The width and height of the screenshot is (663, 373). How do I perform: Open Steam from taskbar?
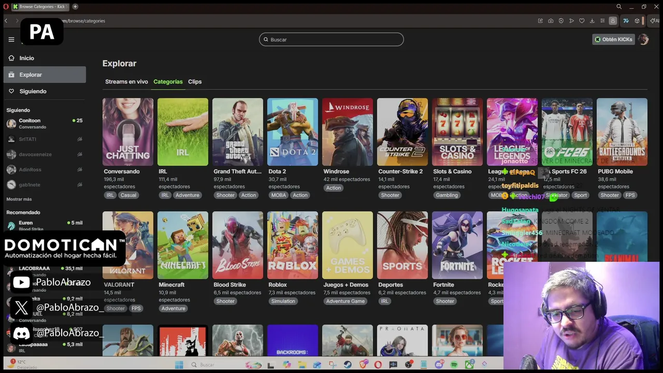(348, 365)
